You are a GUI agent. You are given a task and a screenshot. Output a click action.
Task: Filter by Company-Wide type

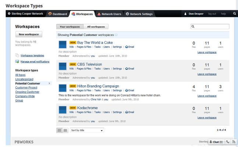(25, 96)
